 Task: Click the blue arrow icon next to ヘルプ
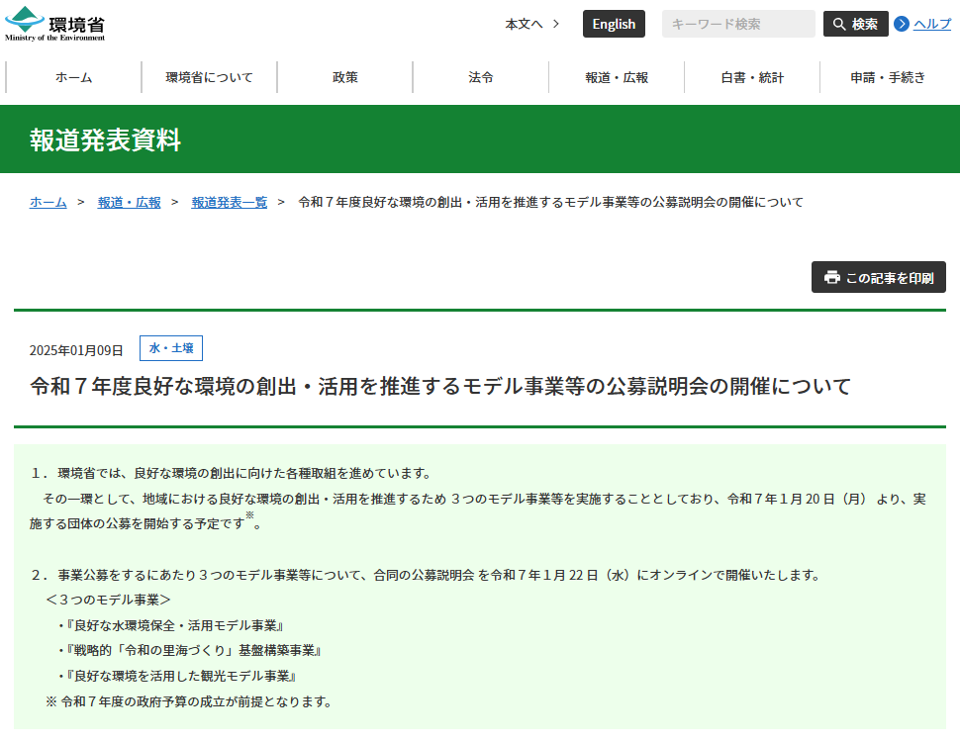(x=903, y=23)
